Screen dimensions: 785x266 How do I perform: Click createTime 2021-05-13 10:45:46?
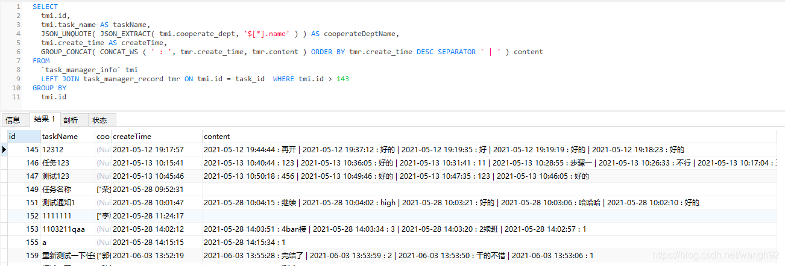click(157, 176)
